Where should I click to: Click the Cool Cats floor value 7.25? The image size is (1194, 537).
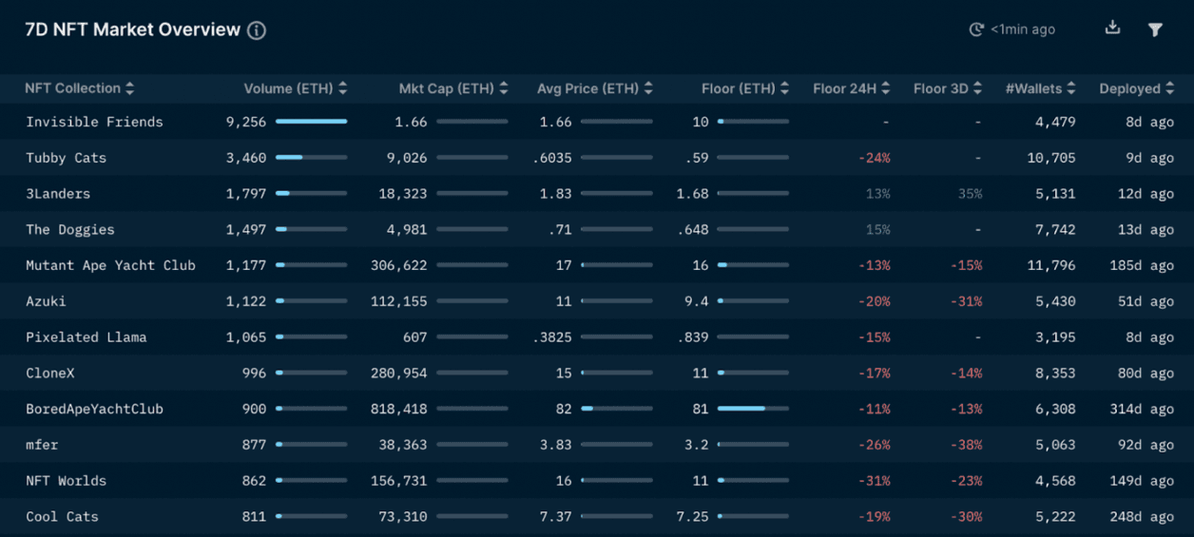(x=692, y=517)
